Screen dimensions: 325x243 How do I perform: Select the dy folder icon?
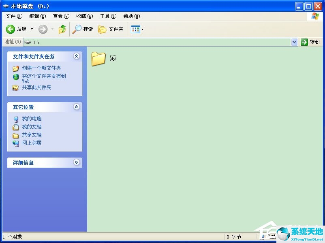pyautogui.click(x=98, y=59)
